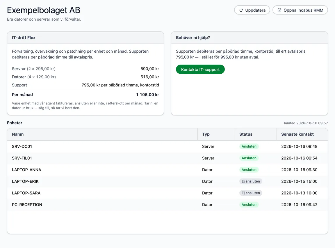Click the Typ cell Server for SRV-DC01
The height and width of the screenshot is (248, 335).
point(208,146)
